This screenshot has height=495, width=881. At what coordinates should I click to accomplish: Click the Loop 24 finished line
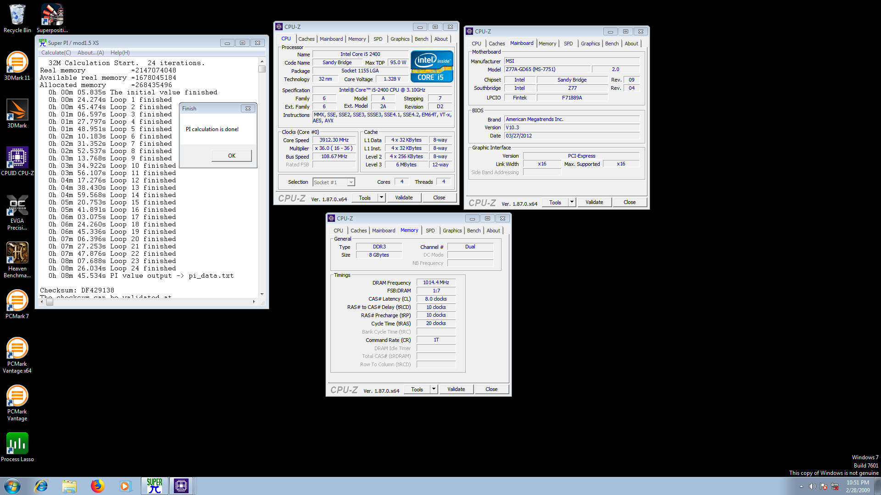click(112, 269)
